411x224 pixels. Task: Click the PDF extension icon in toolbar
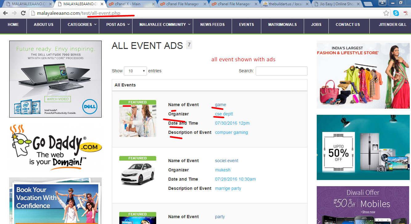[x=405, y=13]
